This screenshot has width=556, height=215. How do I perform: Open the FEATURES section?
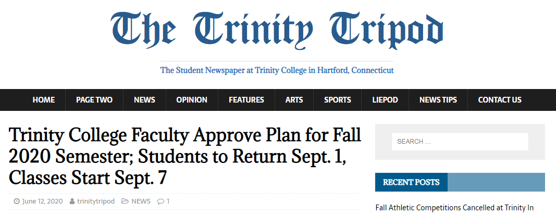[x=246, y=100]
